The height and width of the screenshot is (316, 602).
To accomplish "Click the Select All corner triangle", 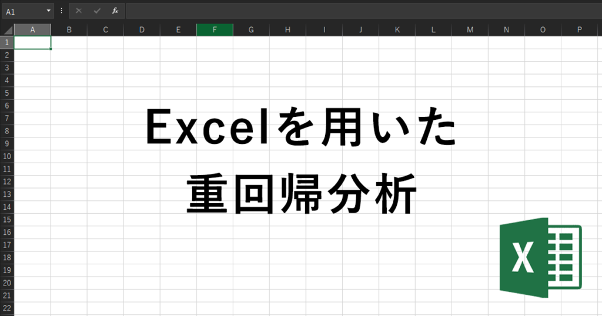I will click(x=7, y=30).
